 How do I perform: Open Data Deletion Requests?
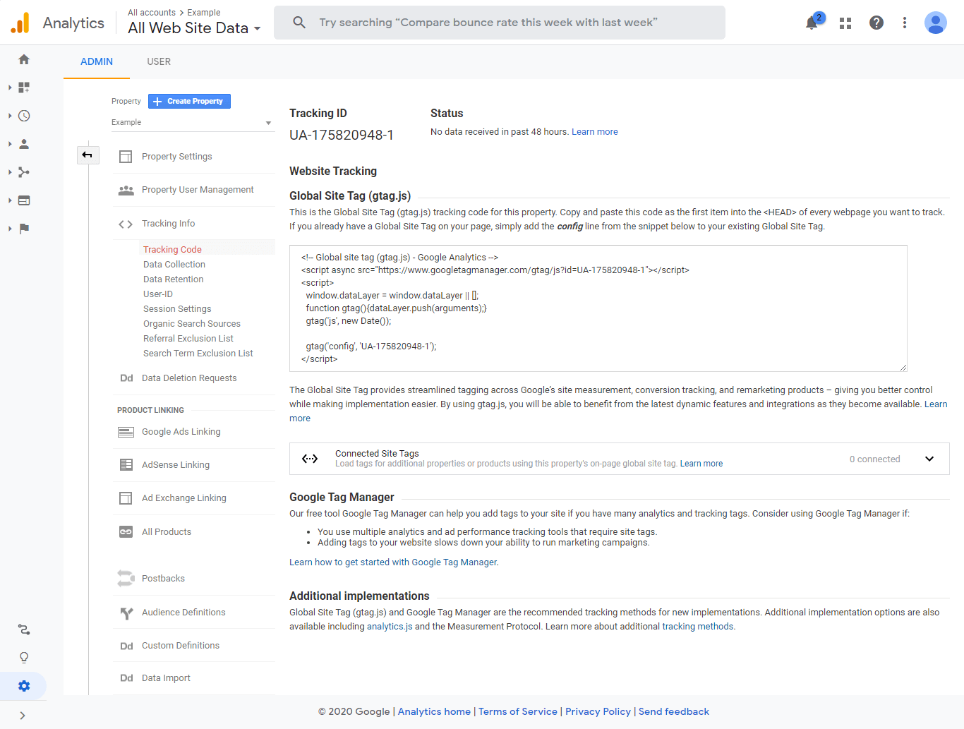pos(189,378)
